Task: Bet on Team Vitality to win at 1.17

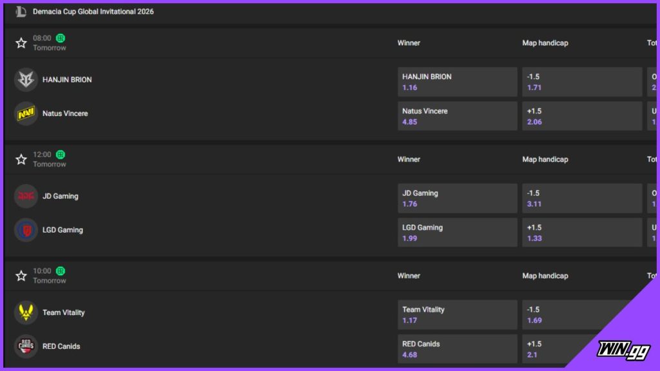Action: 458,314
